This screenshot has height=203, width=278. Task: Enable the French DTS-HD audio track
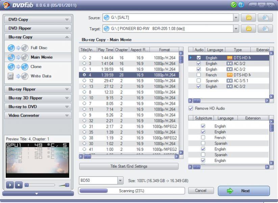pyautogui.click(x=199, y=75)
